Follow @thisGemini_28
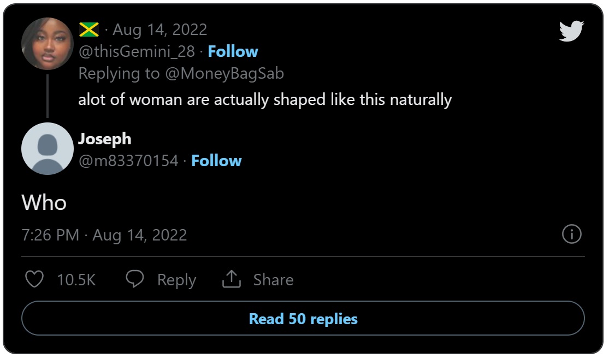The image size is (609, 358). [233, 51]
